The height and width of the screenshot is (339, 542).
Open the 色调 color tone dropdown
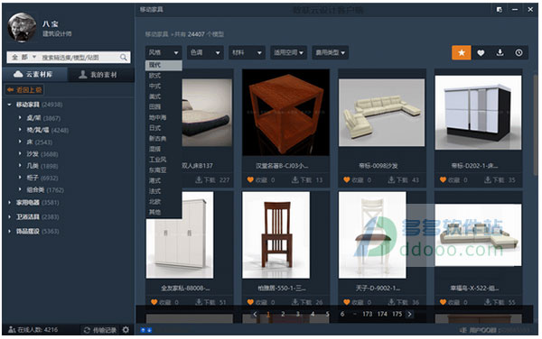coord(205,53)
